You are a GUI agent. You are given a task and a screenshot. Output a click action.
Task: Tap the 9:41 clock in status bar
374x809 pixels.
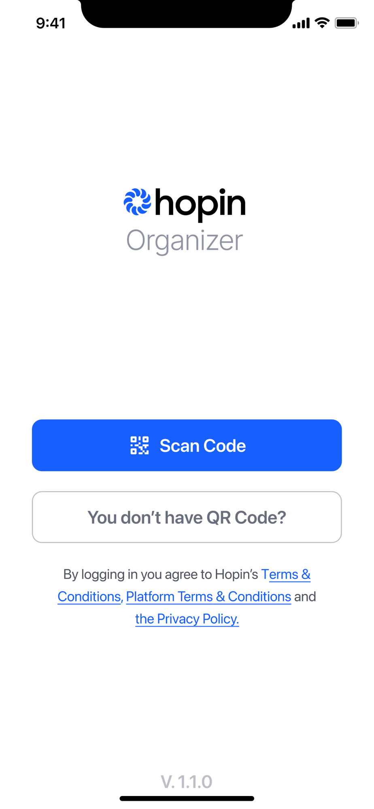pos(51,23)
